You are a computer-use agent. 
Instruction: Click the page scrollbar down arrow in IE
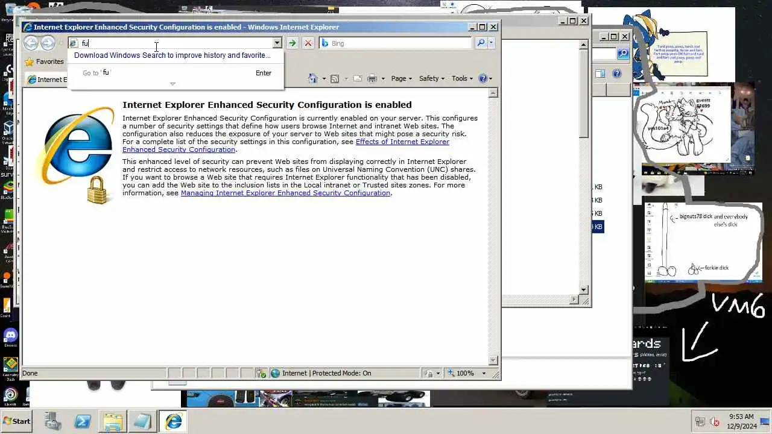coord(493,360)
